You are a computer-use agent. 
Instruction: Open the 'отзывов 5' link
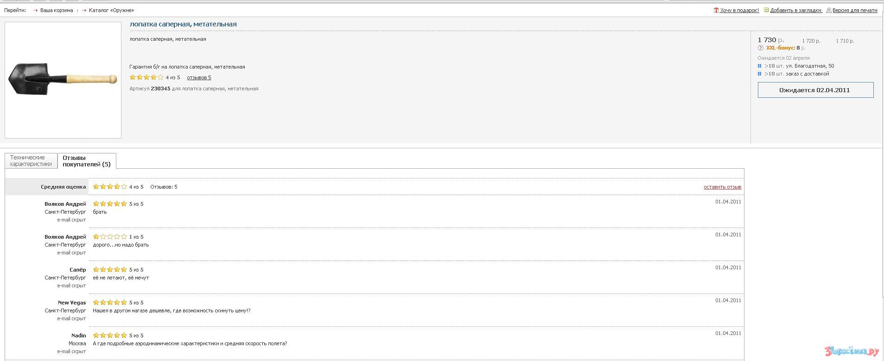[x=199, y=77]
